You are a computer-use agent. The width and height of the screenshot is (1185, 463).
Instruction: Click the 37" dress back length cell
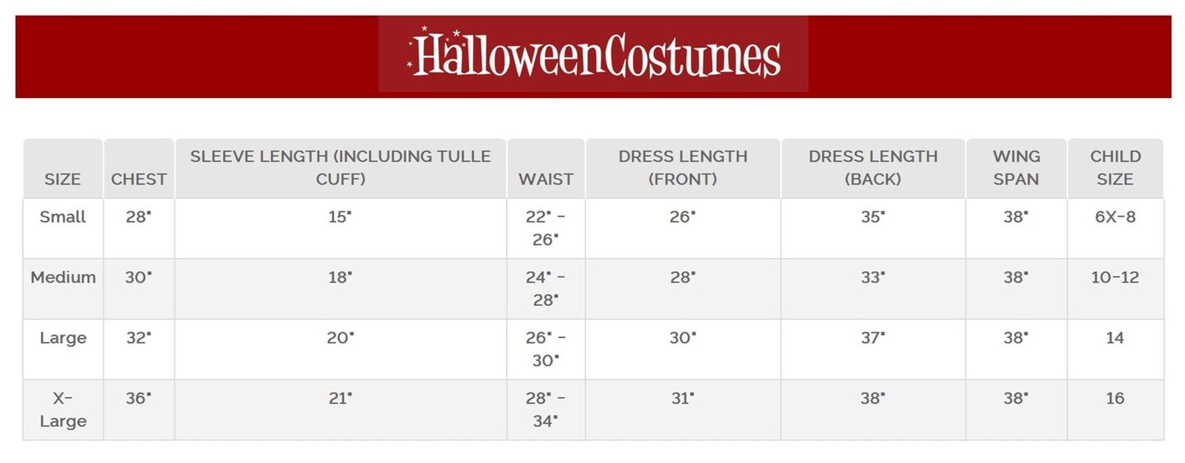873,338
